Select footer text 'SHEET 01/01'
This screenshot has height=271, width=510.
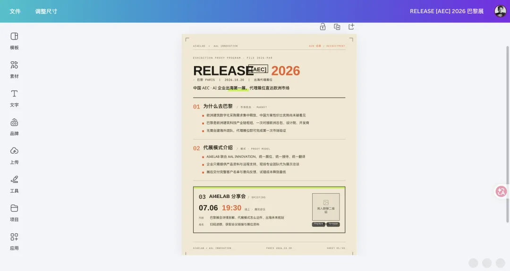(x=336, y=248)
